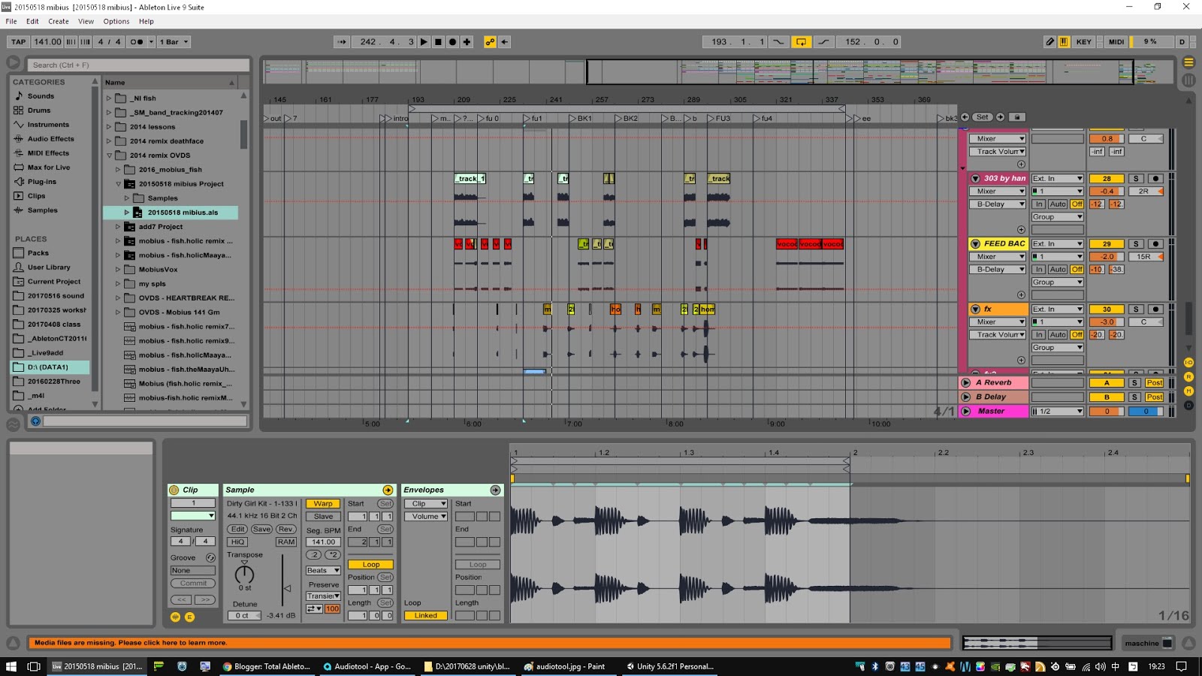The image size is (1202, 676).
Task: Toggle the I-O section show/hide button
Action: pyautogui.click(x=1188, y=363)
